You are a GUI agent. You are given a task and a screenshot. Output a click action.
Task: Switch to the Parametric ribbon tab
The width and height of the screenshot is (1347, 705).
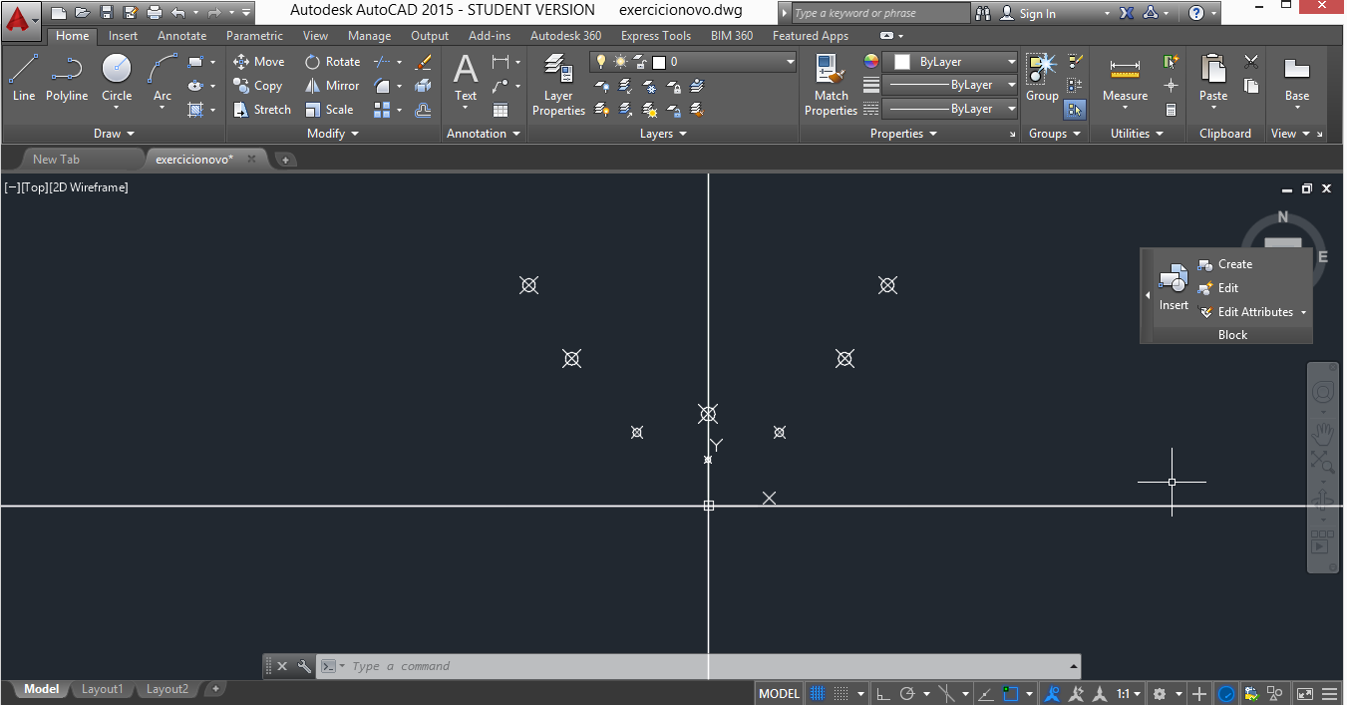(254, 36)
